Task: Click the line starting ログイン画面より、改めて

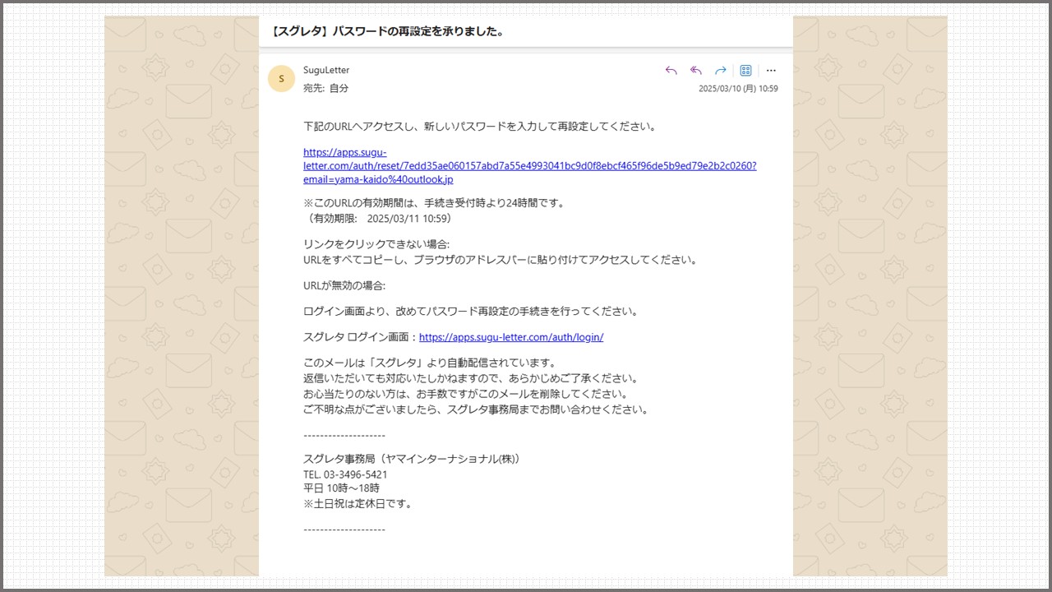Action: point(471,312)
